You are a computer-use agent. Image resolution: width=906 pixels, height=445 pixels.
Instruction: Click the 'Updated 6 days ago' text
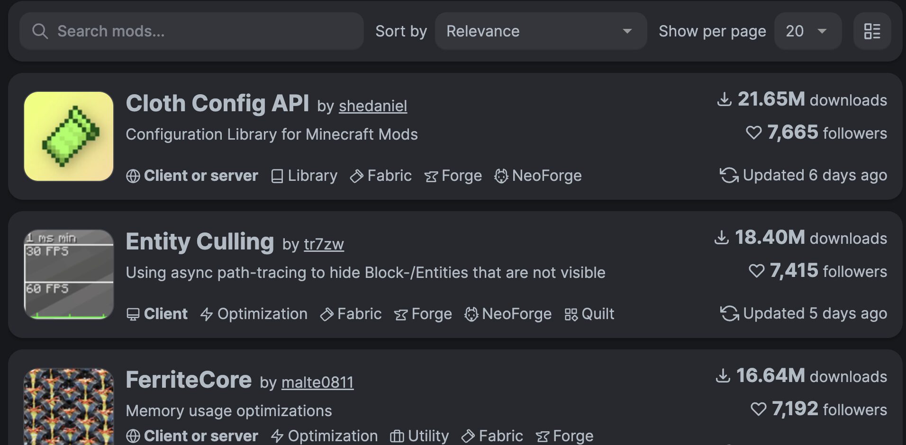click(x=815, y=175)
